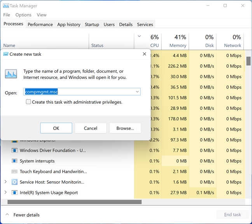Screen dimensions: 252x224
Task: Click the horizontal scrollbar thumb
Action: coord(75,202)
